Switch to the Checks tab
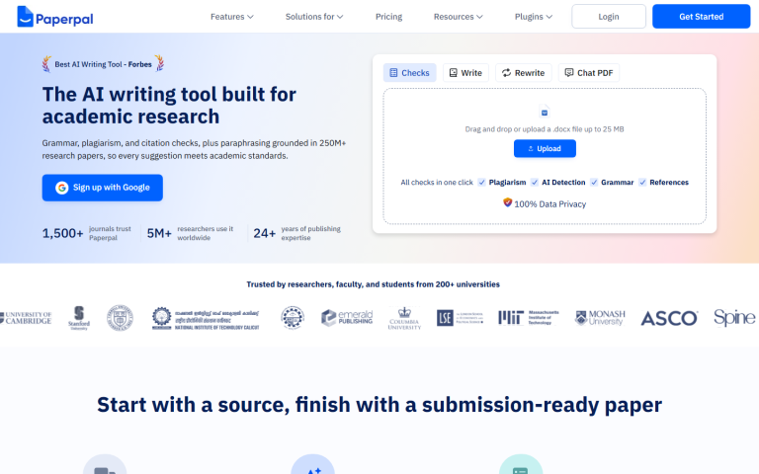This screenshot has width=759, height=474. coord(409,73)
